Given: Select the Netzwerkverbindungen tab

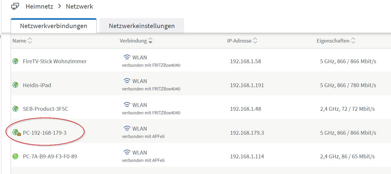Looking at the screenshot, I should pyautogui.click(x=53, y=26).
